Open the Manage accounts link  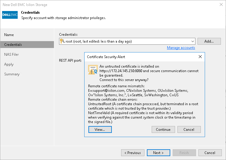(181, 48)
